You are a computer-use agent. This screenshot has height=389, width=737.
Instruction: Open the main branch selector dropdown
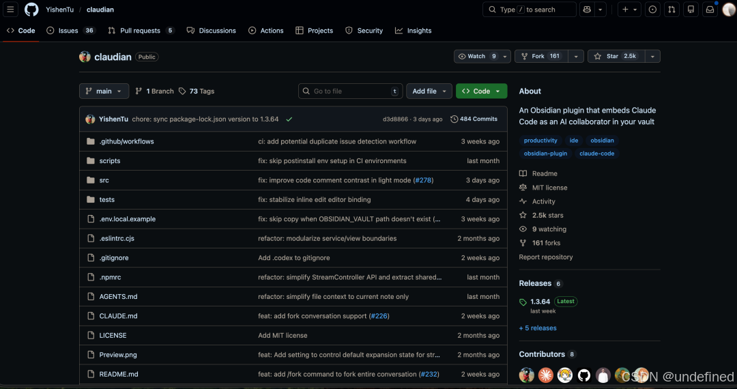tap(104, 91)
